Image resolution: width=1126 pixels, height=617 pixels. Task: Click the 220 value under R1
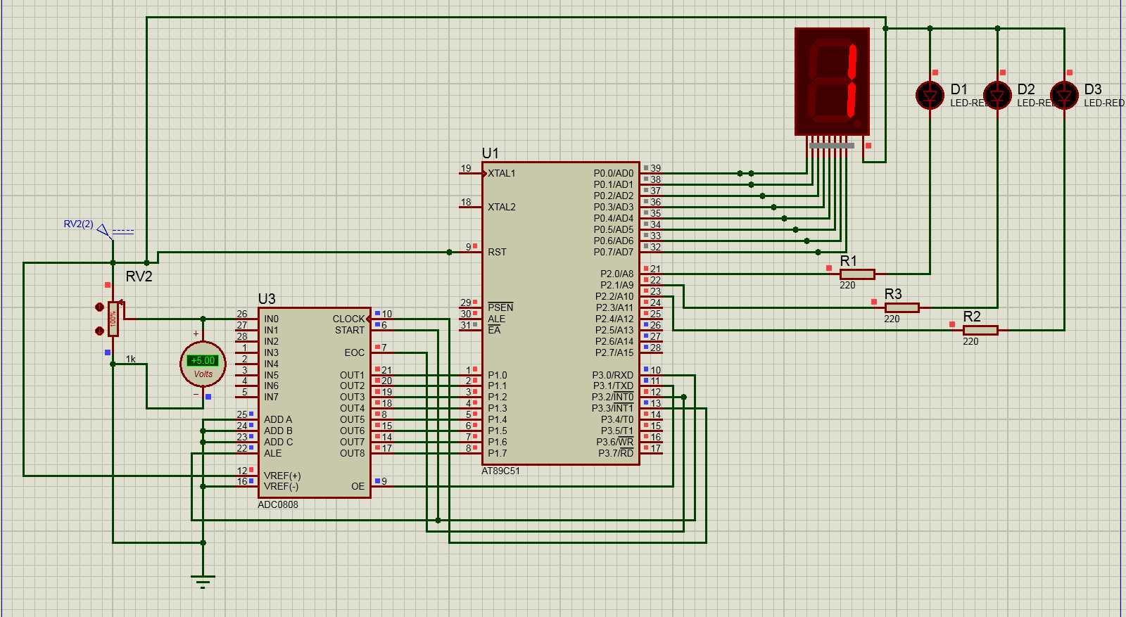(x=847, y=285)
